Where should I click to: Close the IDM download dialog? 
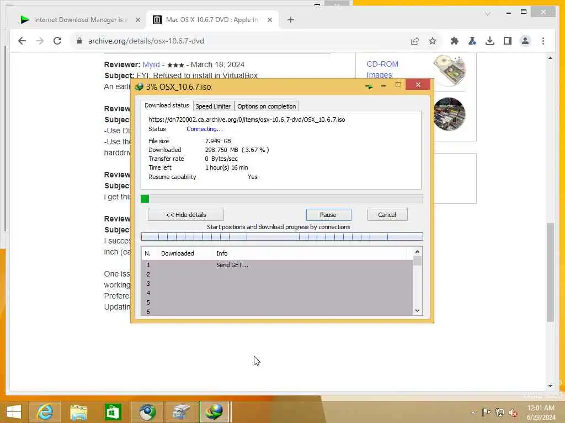pyautogui.click(x=418, y=84)
